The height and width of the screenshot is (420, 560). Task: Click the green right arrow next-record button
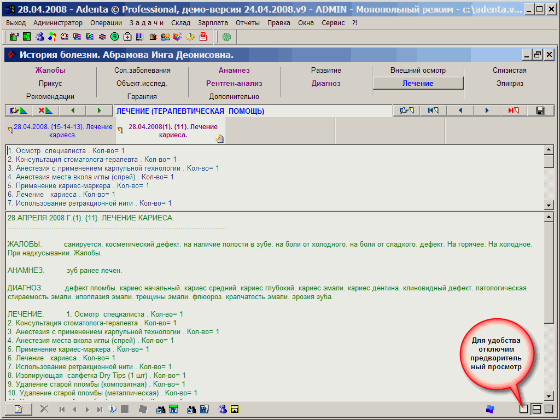(x=99, y=110)
